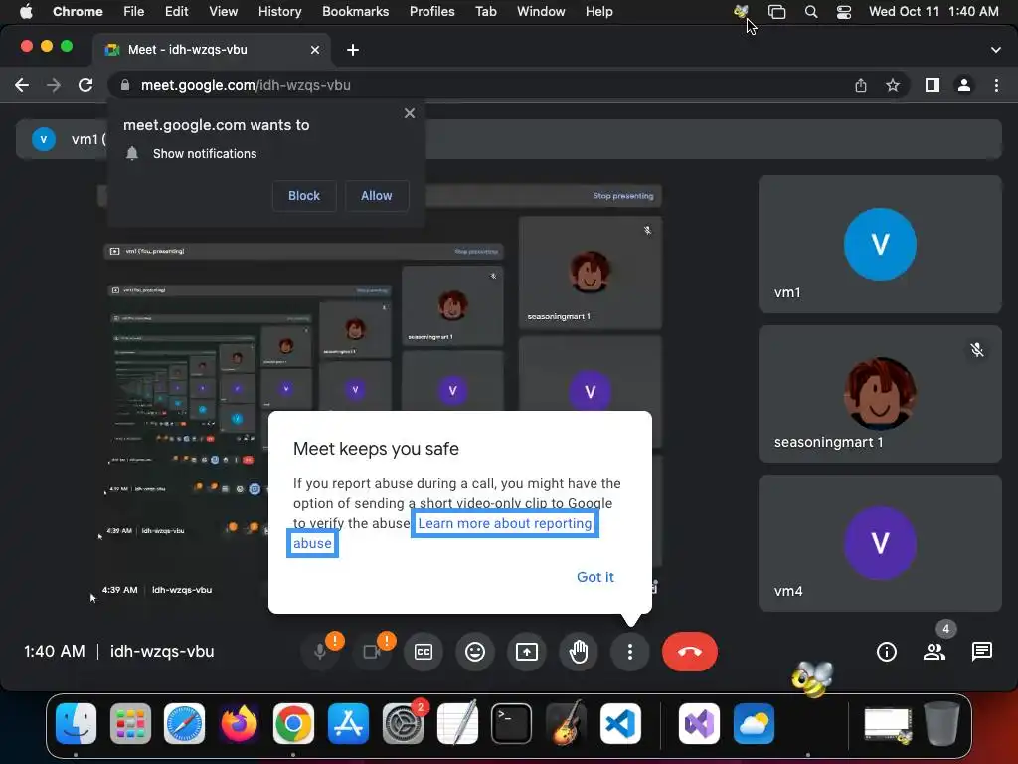This screenshot has height=764, width=1018.
Task: Click the address bar URL field
Action: [480, 85]
